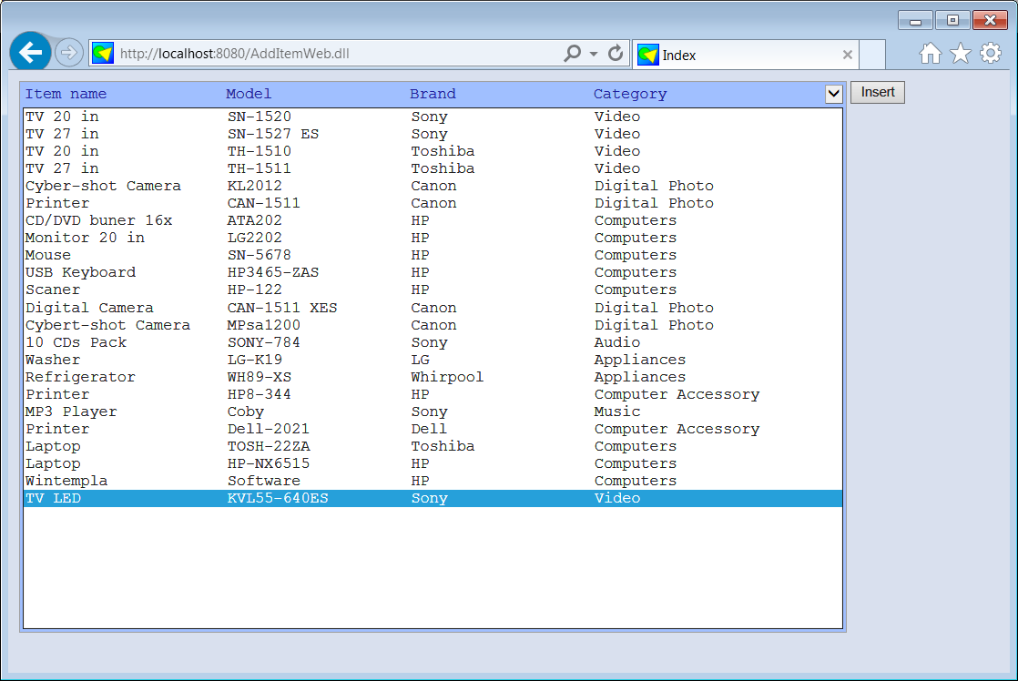1018x681 pixels.
Task: Click the TH-1511 model cell
Action: coord(259,168)
